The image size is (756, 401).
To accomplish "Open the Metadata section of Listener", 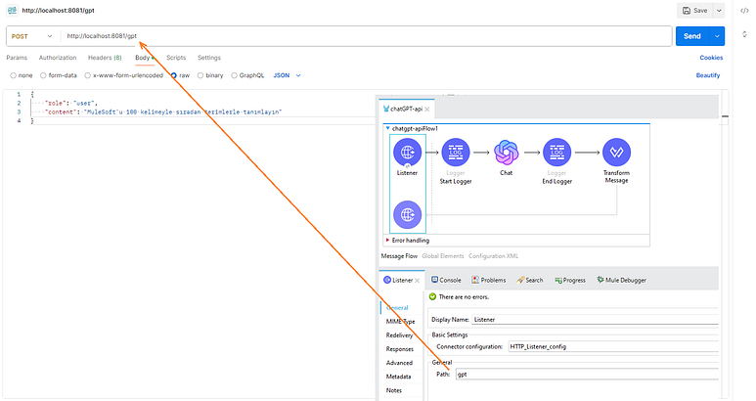I will point(398,377).
